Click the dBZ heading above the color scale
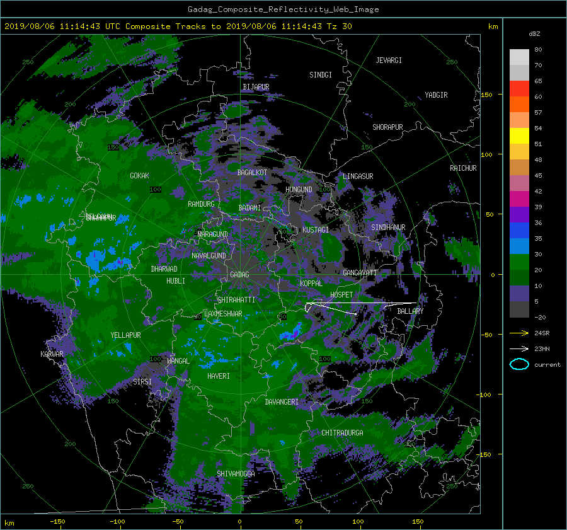 tap(534, 34)
